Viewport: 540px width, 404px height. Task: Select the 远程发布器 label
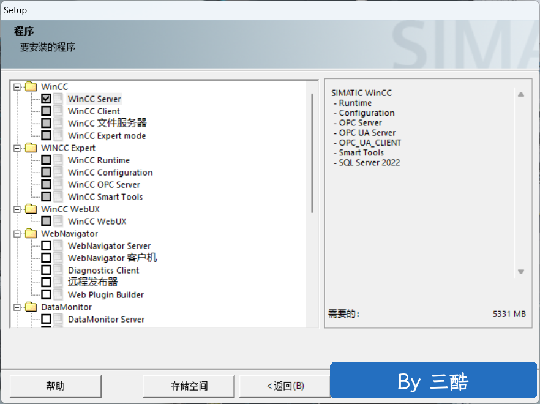tap(92, 282)
